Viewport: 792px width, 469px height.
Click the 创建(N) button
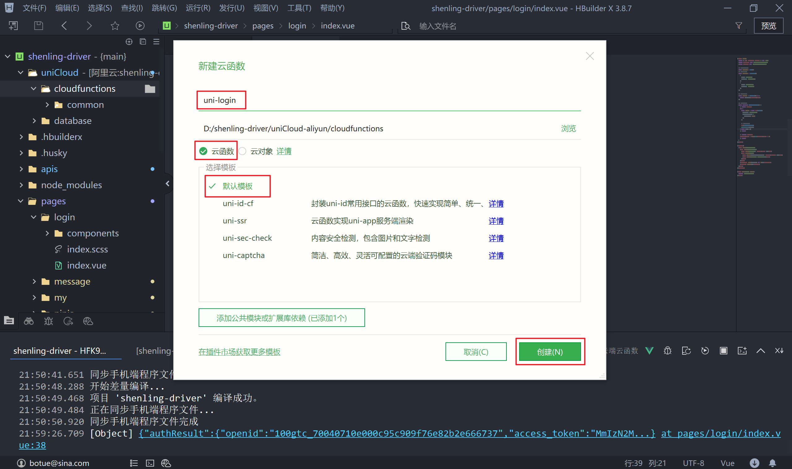tap(550, 352)
